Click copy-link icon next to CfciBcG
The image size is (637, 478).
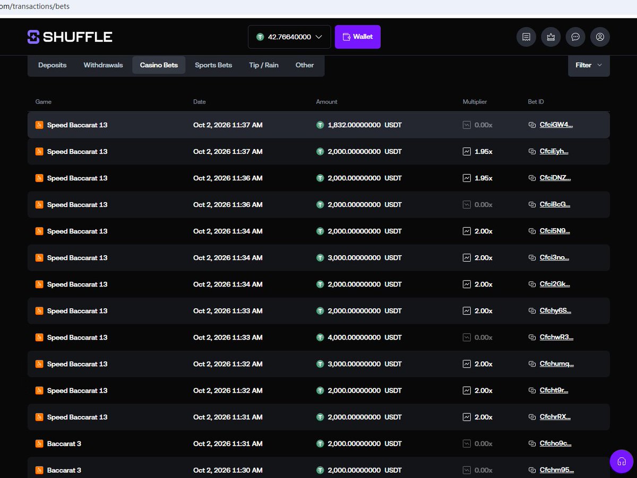(532, 205)
